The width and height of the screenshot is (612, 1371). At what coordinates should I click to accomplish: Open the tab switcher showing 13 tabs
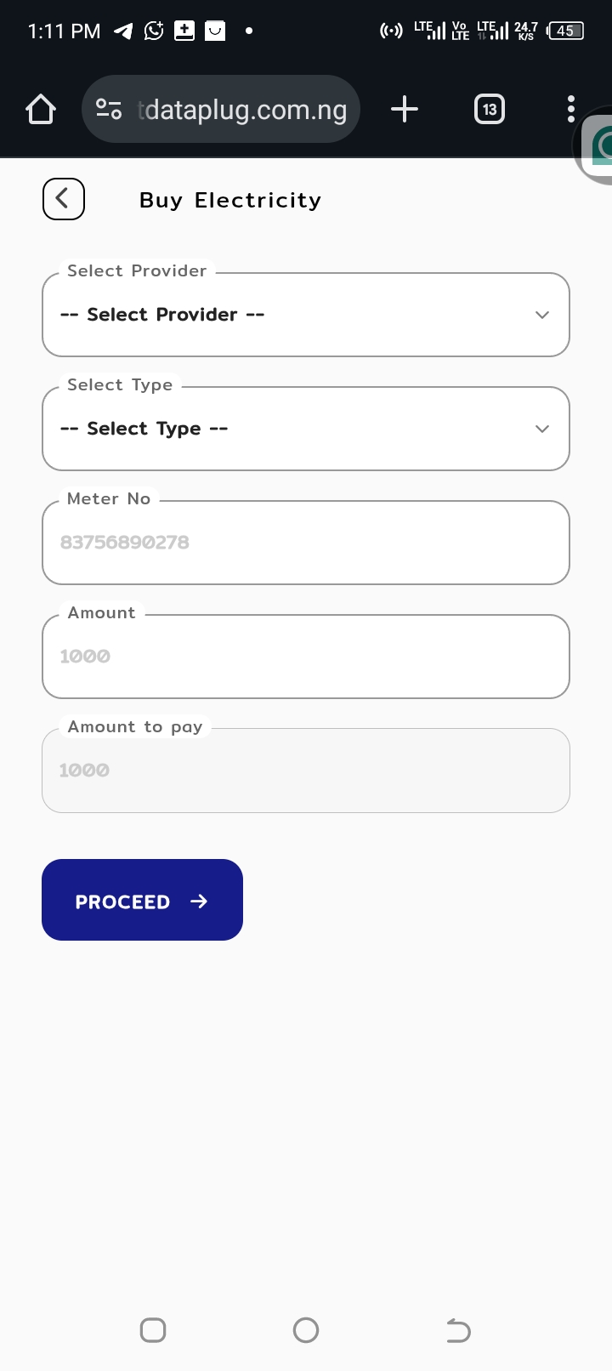pos(490,110)
